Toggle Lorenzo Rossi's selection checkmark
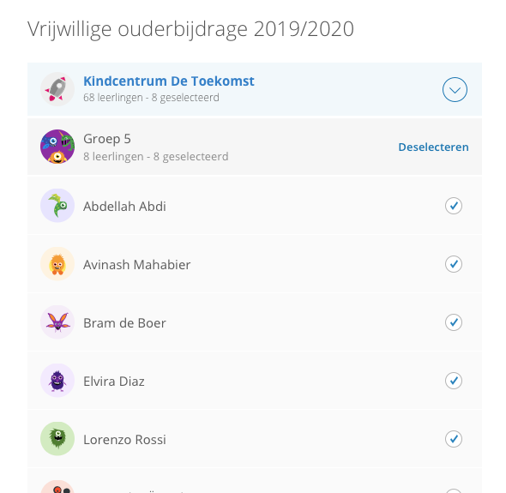The width and height of the screenshot is (506, 493). [x=454, y=439]
